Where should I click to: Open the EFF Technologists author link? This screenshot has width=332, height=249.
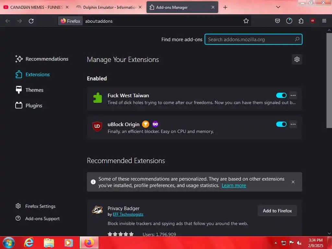[128, 214]
